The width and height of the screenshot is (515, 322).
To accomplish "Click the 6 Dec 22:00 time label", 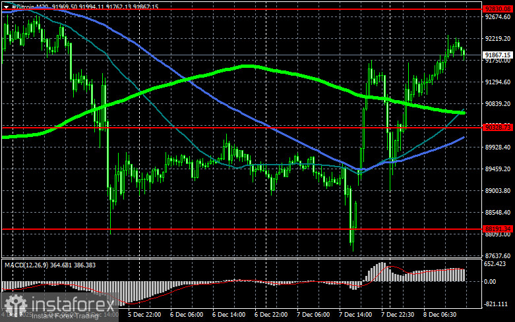I will (271, 315).
